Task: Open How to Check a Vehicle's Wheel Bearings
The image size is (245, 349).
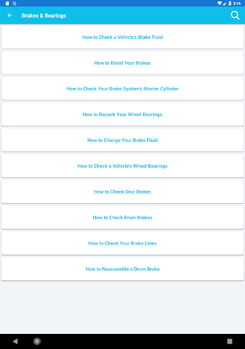Action: tap(122, 166)
